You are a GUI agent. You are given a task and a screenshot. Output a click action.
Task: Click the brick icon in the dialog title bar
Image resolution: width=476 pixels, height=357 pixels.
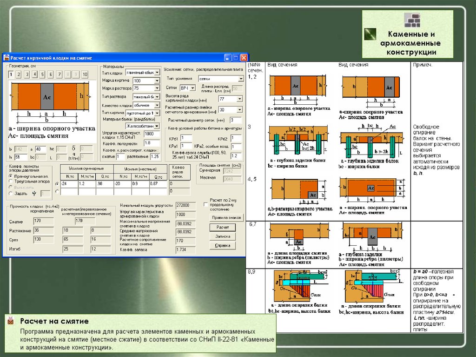7,58
